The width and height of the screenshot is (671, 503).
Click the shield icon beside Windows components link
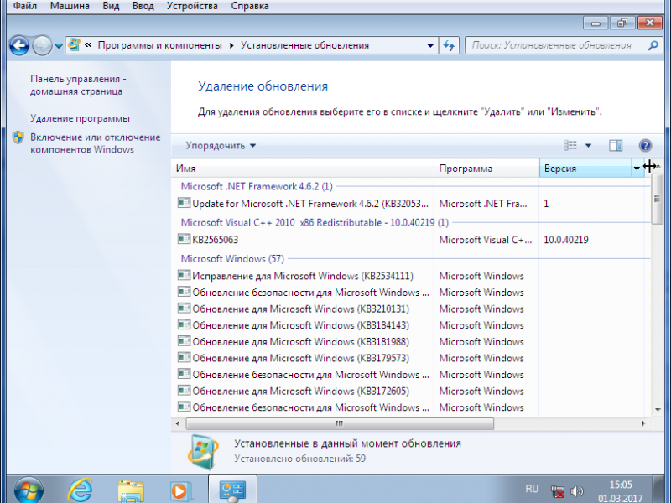(18, 137)
